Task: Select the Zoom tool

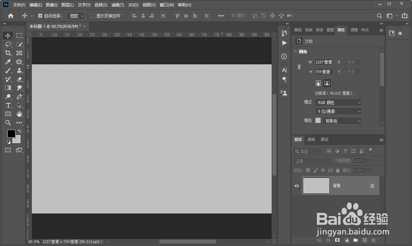Action: [8, 123]
